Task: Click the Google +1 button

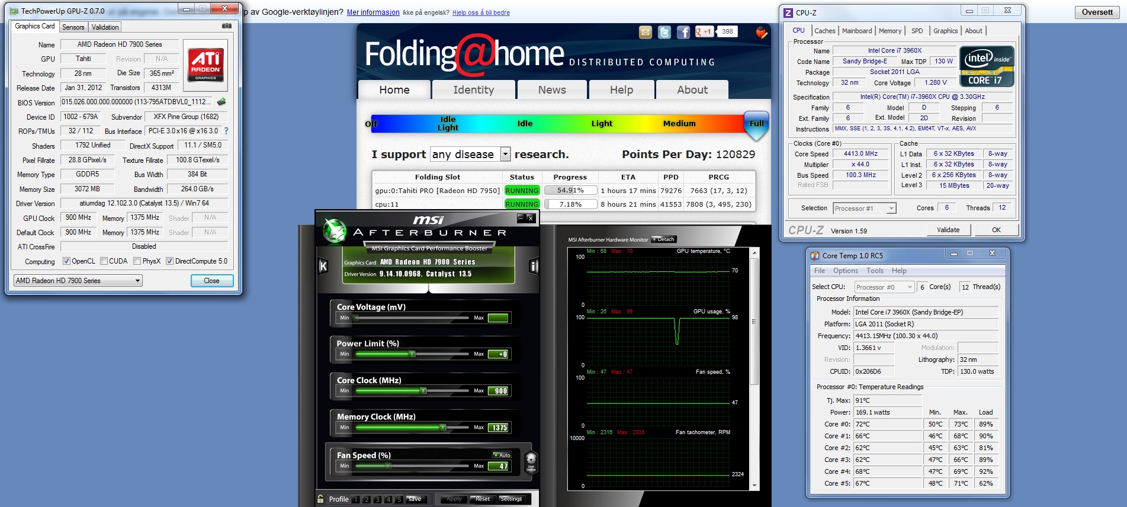Action: coord(704,32)
